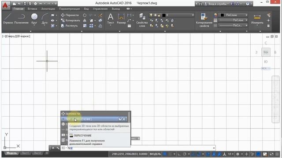Open the Лист1 layout tab
282x158 pixels.
pos(26,153)
